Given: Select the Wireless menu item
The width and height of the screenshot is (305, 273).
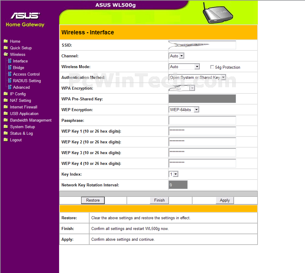Looking at the screenshot, I should coord(18,55).
